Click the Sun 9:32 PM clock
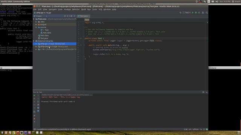Viewport: 241px width, 135px height. (x=225, y=1)
